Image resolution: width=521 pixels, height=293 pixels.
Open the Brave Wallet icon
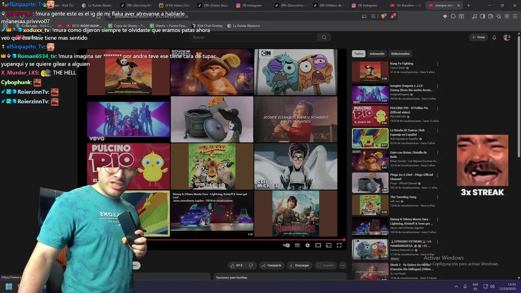click(490, 16)
